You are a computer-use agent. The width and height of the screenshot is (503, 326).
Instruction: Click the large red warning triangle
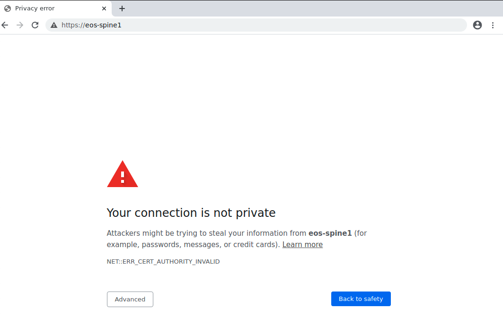pos(123,174)
